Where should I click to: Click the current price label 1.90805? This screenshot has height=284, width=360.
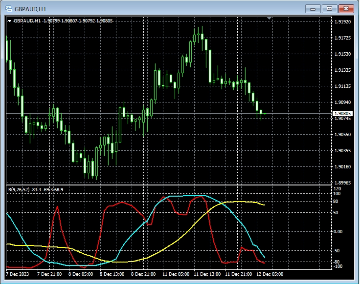point(341,114)
